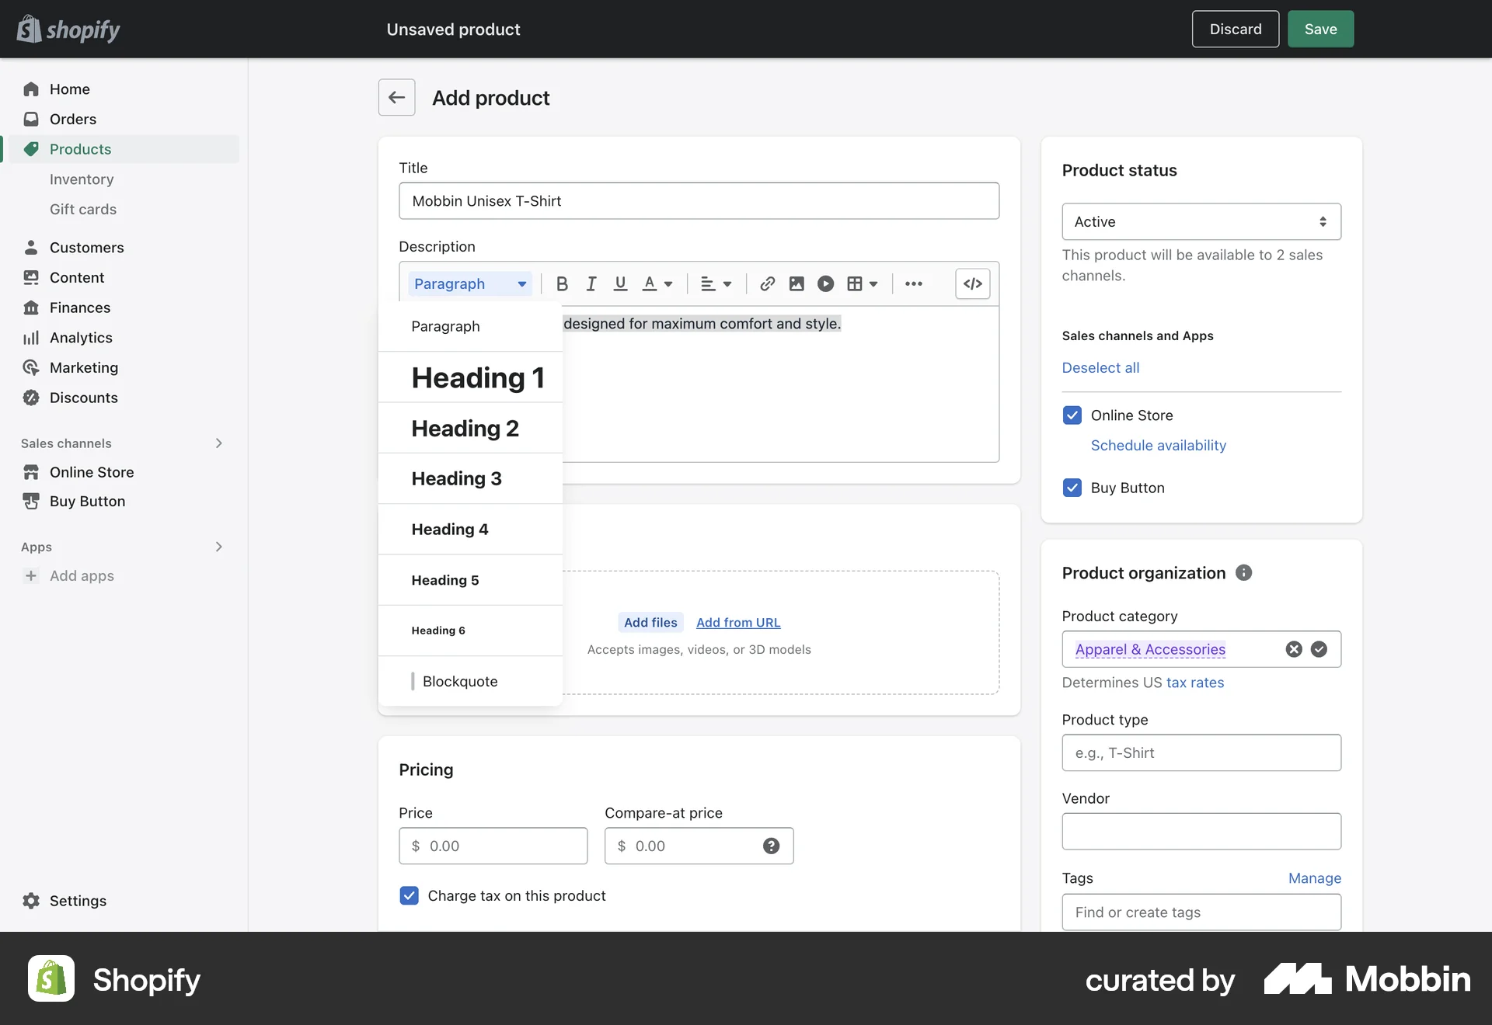Expand the Sales channels section in the sidebar
The height and width of the screenshot is (1025, 1492).
pos(218,443)
